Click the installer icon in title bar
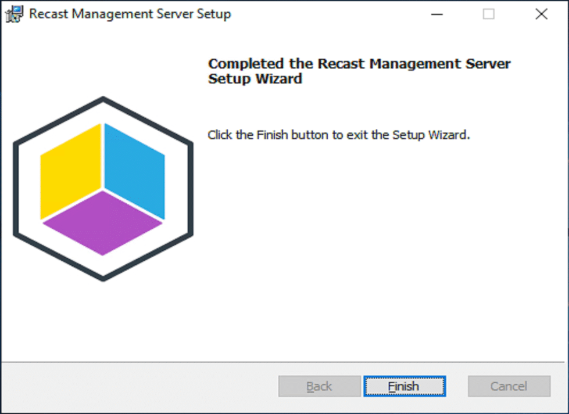This screenshot has height=414, width=569. pos(14,14)
